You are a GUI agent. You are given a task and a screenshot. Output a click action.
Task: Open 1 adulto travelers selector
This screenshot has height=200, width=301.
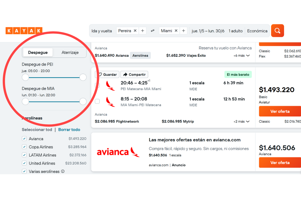[x=236, y=31]
